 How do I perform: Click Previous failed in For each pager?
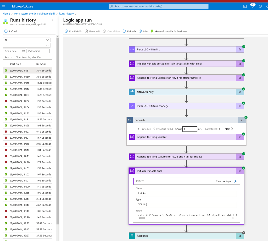163,129
